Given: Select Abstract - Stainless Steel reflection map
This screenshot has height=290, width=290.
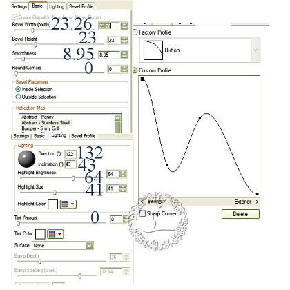Looking at the screenshot, I should tap(46, 123).
